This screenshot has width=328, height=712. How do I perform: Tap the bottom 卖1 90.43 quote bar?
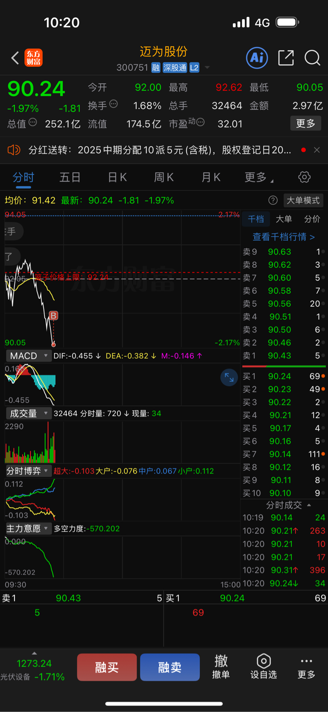pyautogui.click(x=82, y=598)
